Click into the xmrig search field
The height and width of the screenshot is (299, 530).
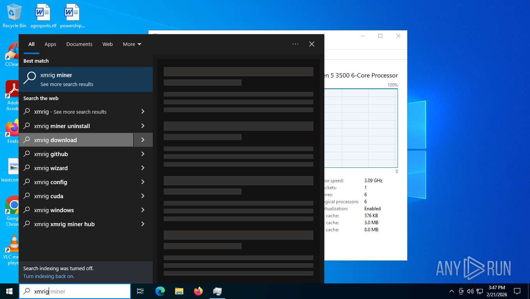click(75, 291)
